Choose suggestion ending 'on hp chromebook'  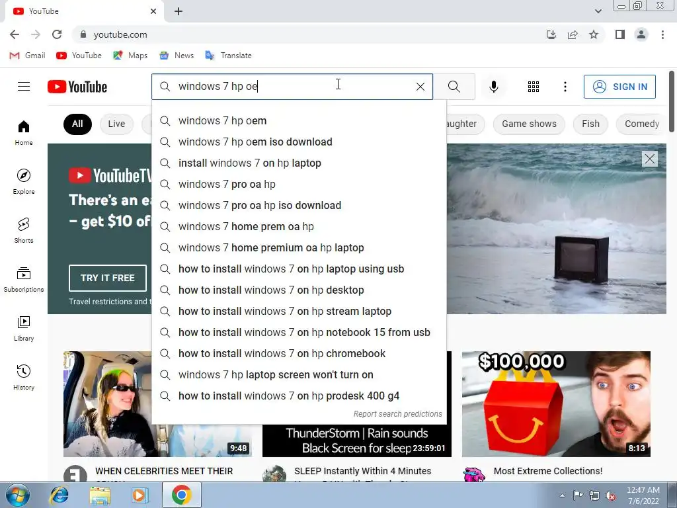point(299,353)
